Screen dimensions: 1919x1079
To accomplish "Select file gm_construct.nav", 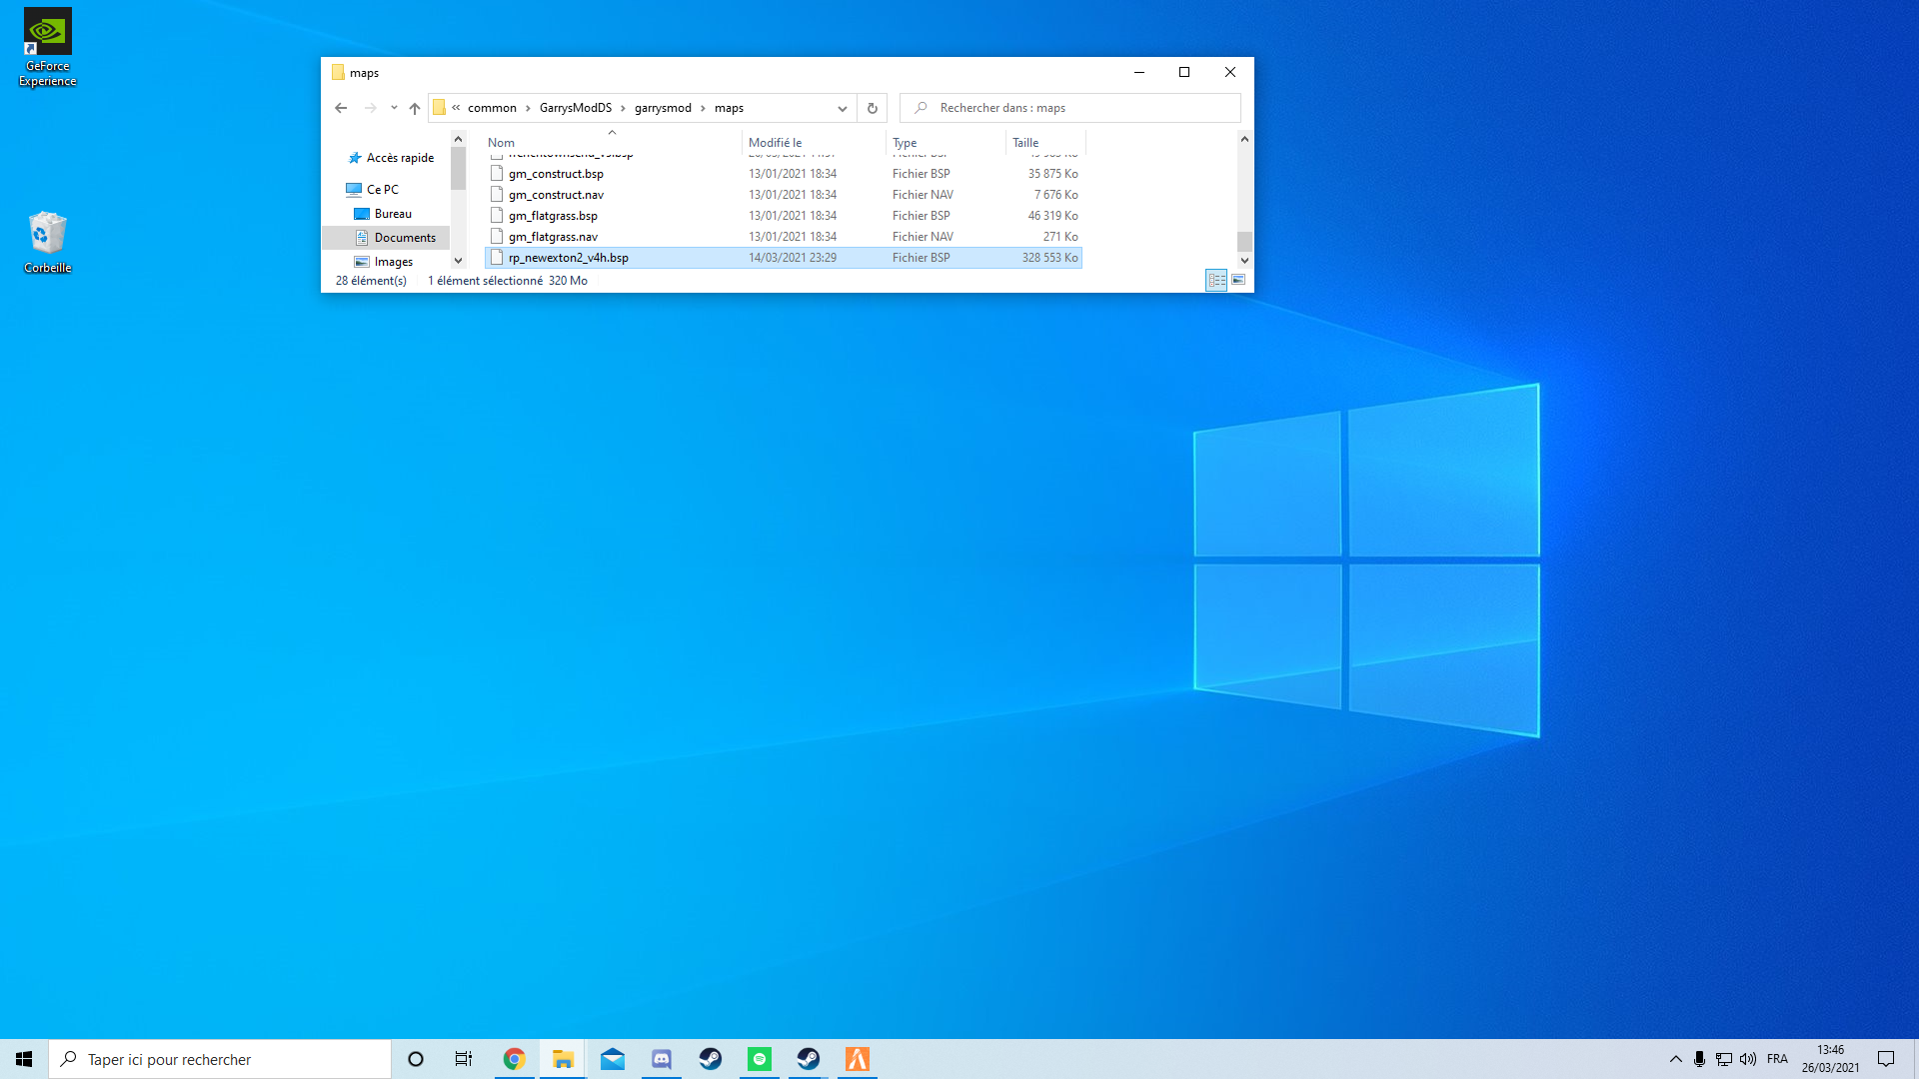I will click(x=783, y=195).
